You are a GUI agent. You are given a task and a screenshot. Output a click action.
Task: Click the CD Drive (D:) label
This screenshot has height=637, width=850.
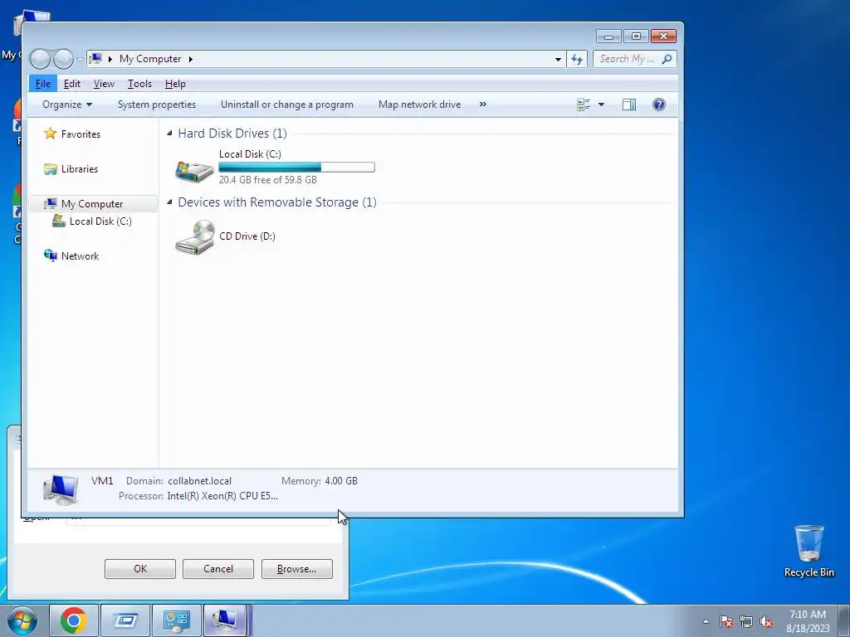point(247,236)
